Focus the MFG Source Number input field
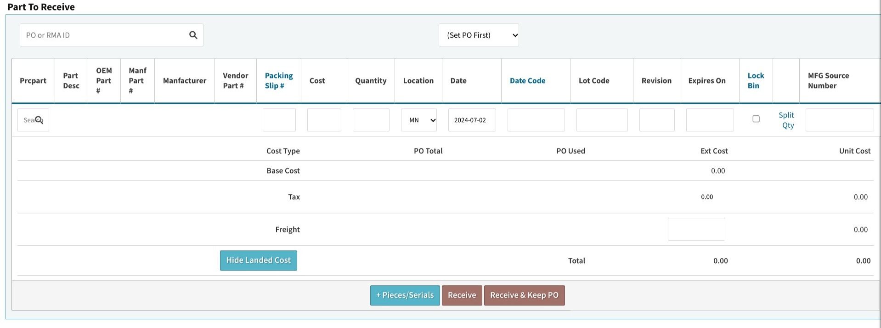This screenshot has height=328, width=881. [839, 120]
